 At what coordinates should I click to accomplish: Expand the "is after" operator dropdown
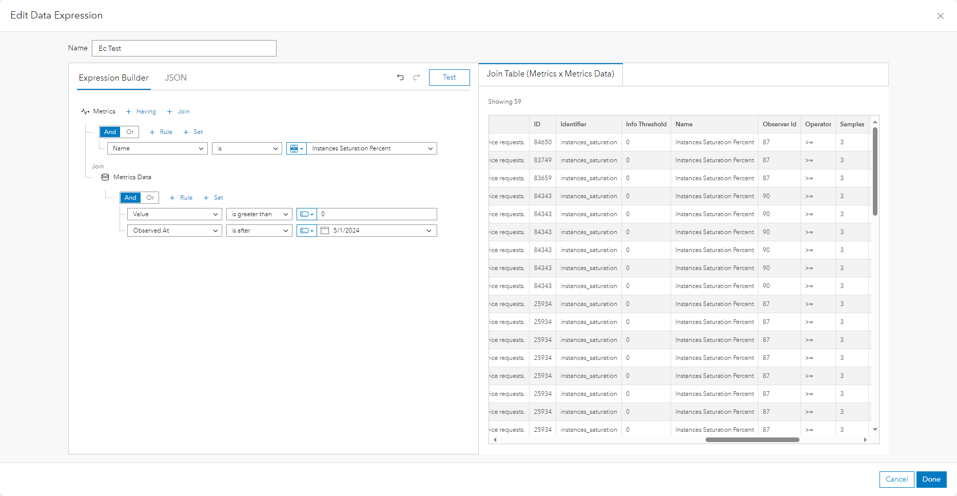coord(259,231)
